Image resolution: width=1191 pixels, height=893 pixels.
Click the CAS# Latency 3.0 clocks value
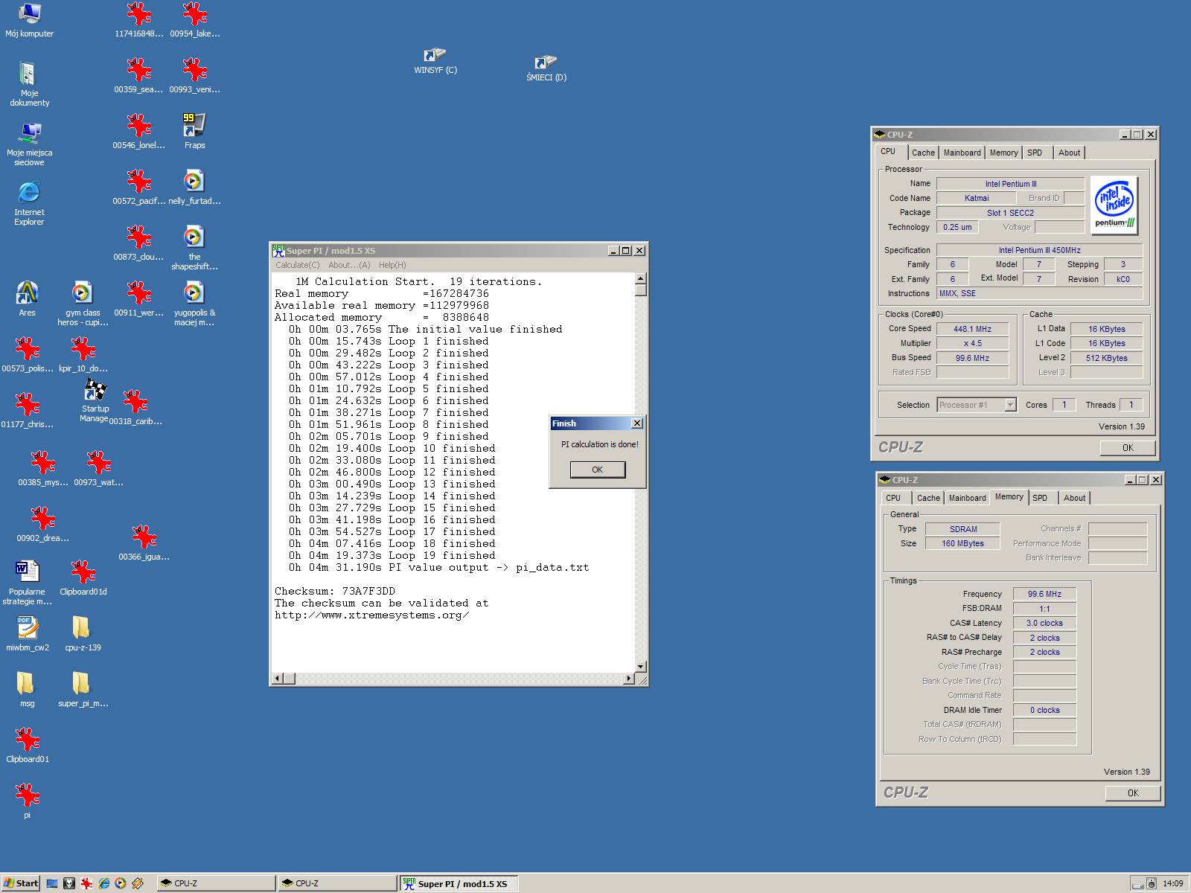point(1044,623)
